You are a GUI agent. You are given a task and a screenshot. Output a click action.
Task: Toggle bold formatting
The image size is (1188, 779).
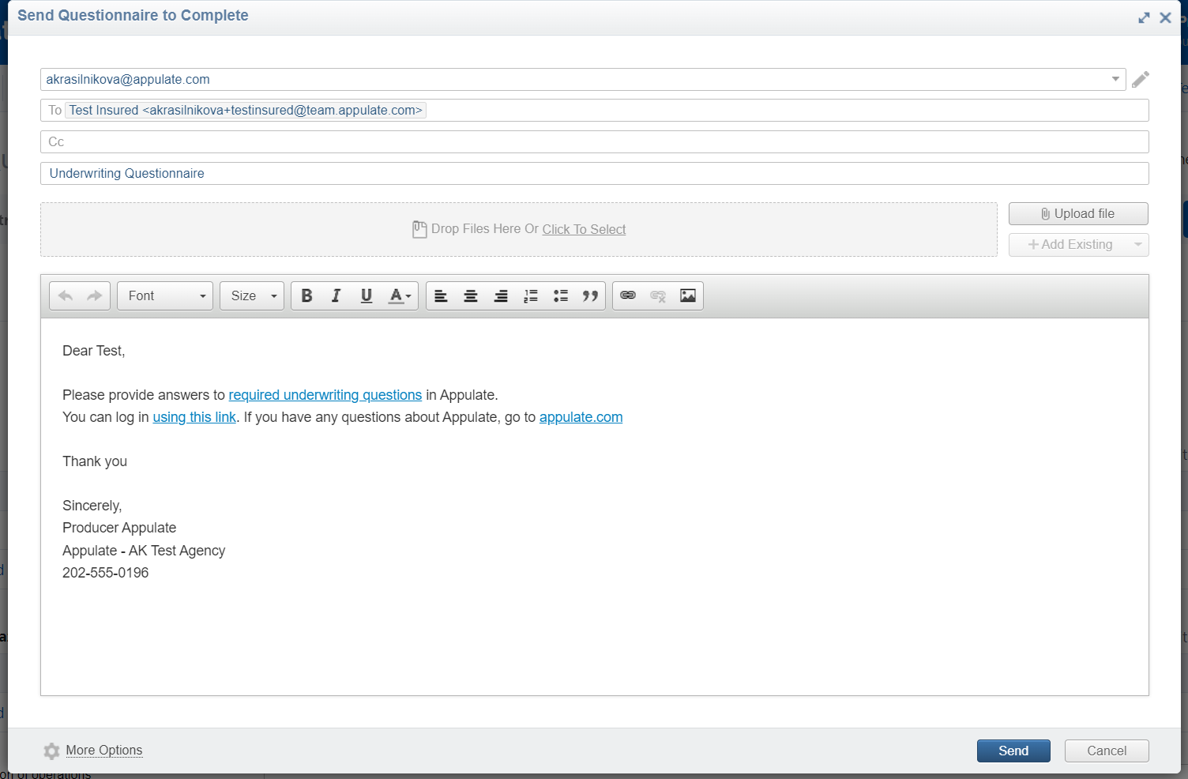click(x=306, y=295)
